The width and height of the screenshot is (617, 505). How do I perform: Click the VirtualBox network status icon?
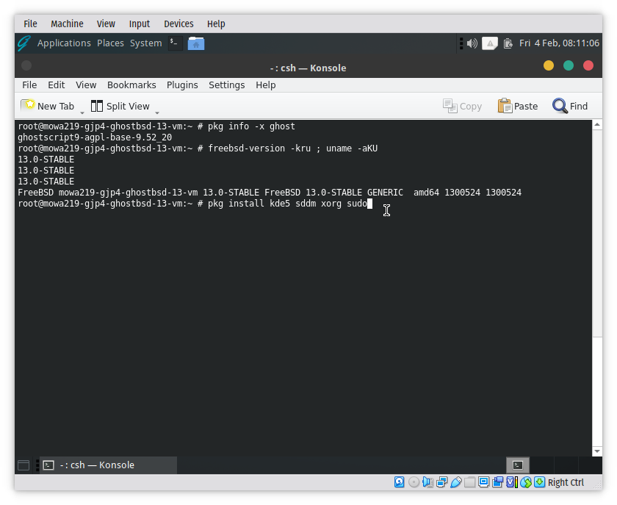click(441, 482)
